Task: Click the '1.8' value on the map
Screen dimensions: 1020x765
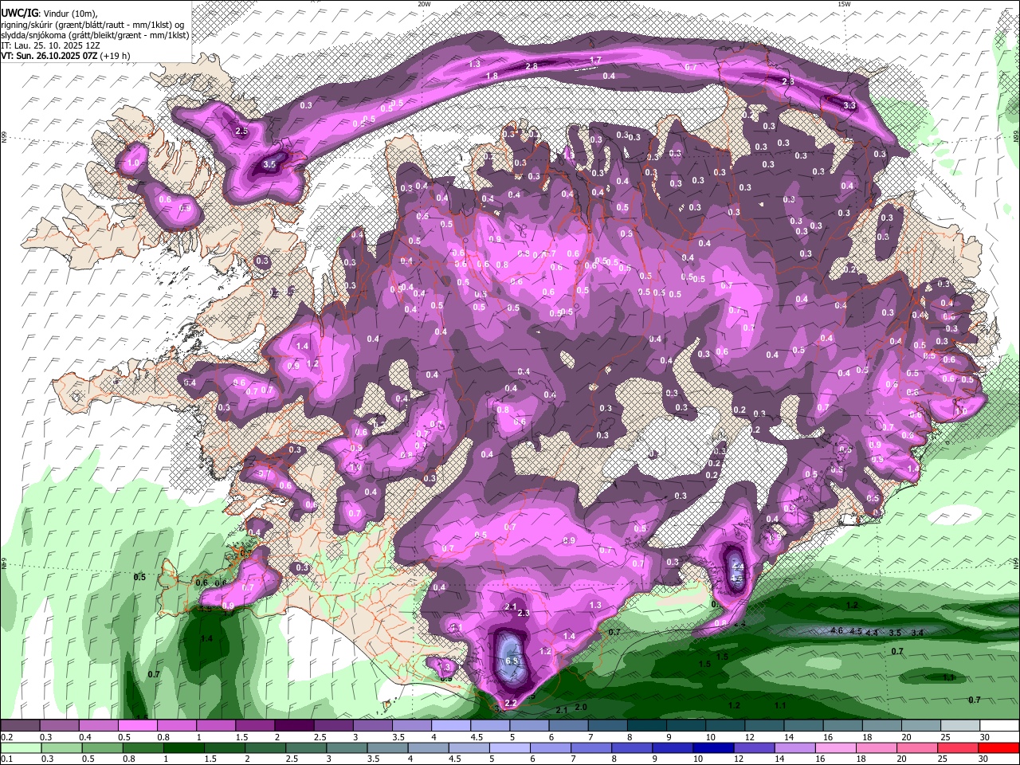Action: click(492, 76)
